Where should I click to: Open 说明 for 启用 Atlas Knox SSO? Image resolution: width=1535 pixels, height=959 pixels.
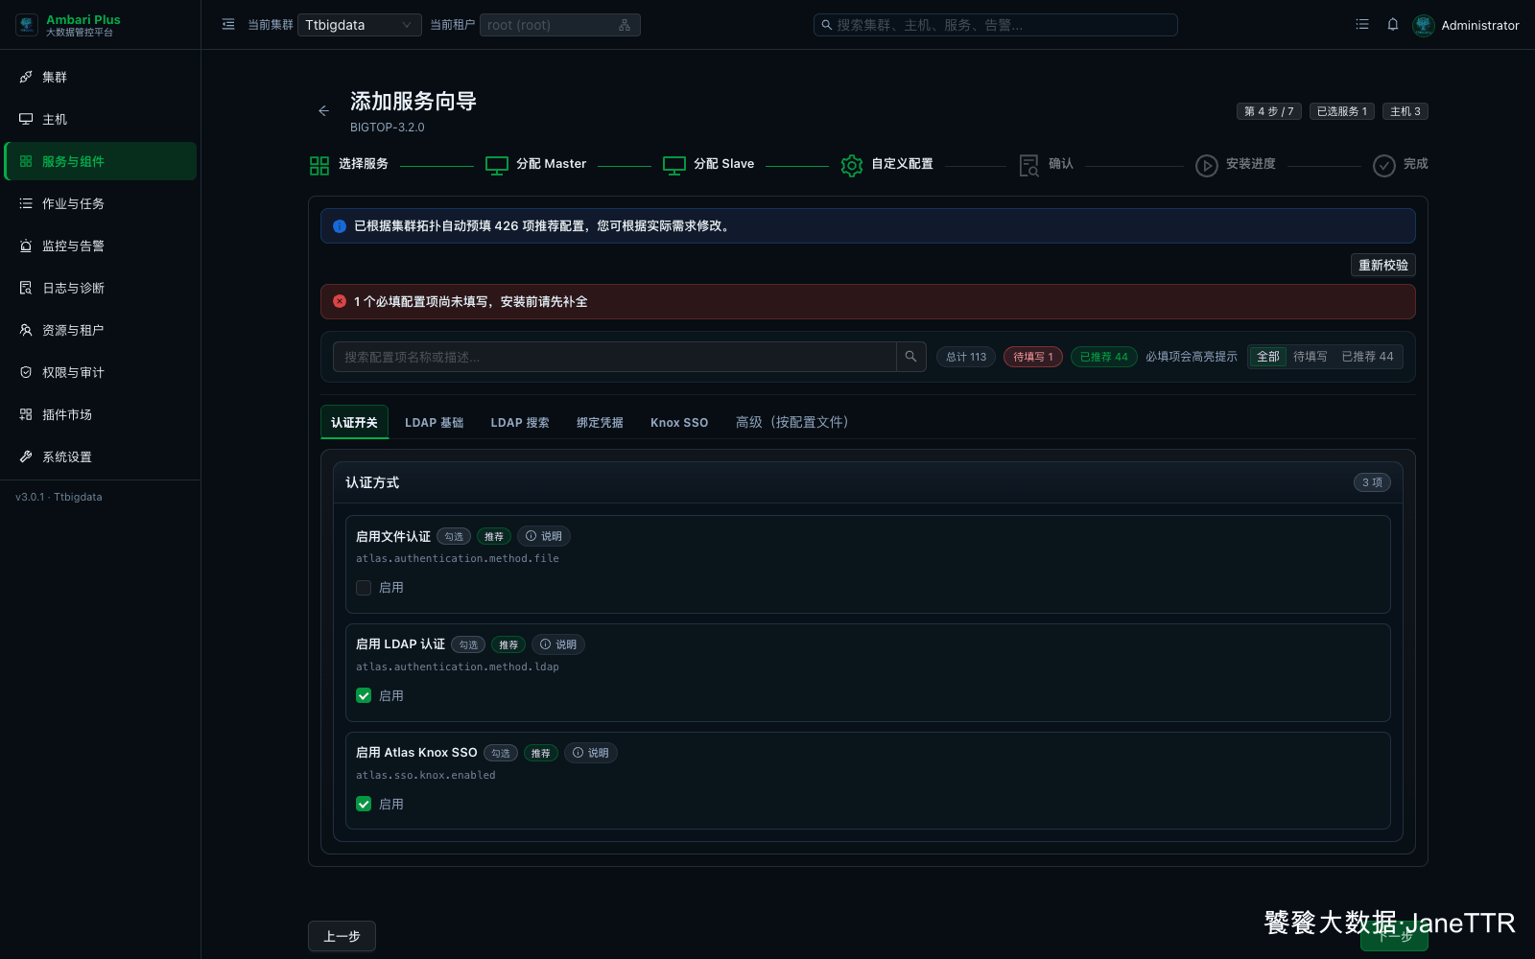pyautogui.click(x=591, y=754)
